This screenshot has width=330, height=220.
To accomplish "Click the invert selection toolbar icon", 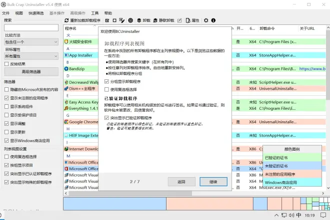I will (121, 20).
